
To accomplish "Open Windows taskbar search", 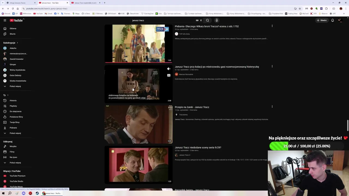I will pos(10,193).
